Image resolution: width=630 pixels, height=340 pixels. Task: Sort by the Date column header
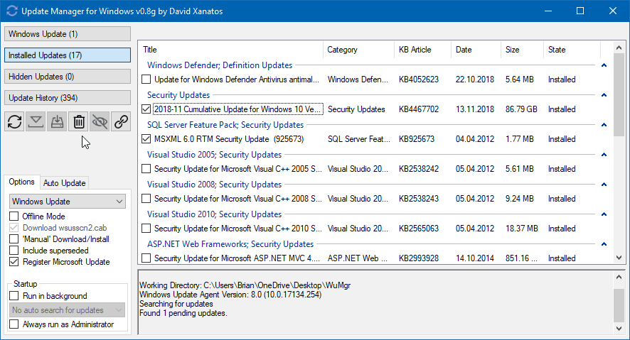click(476, 50)
